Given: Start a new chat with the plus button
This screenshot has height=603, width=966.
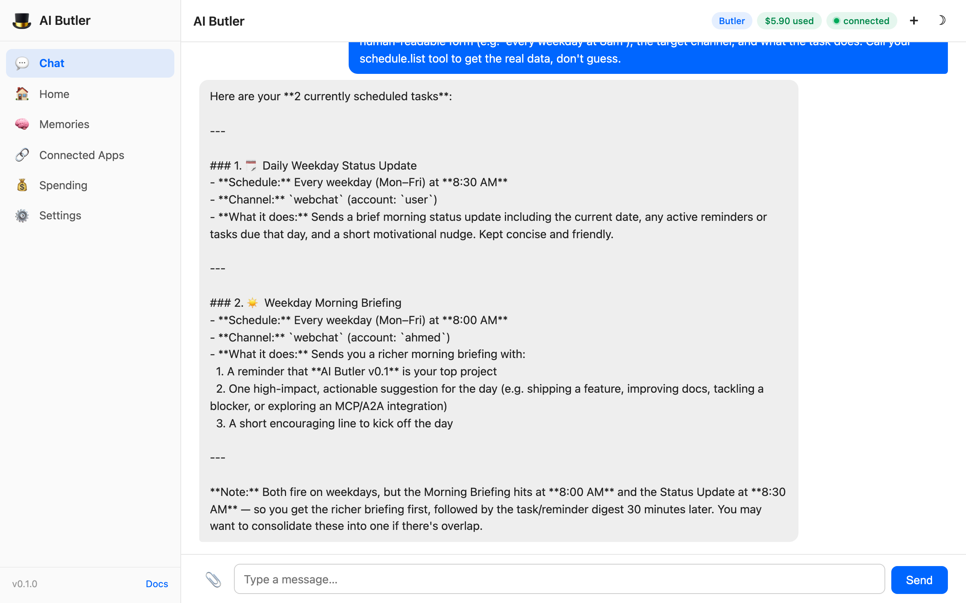Looking at the screenshot, I should pyautogui.click(x=914, y=20).
